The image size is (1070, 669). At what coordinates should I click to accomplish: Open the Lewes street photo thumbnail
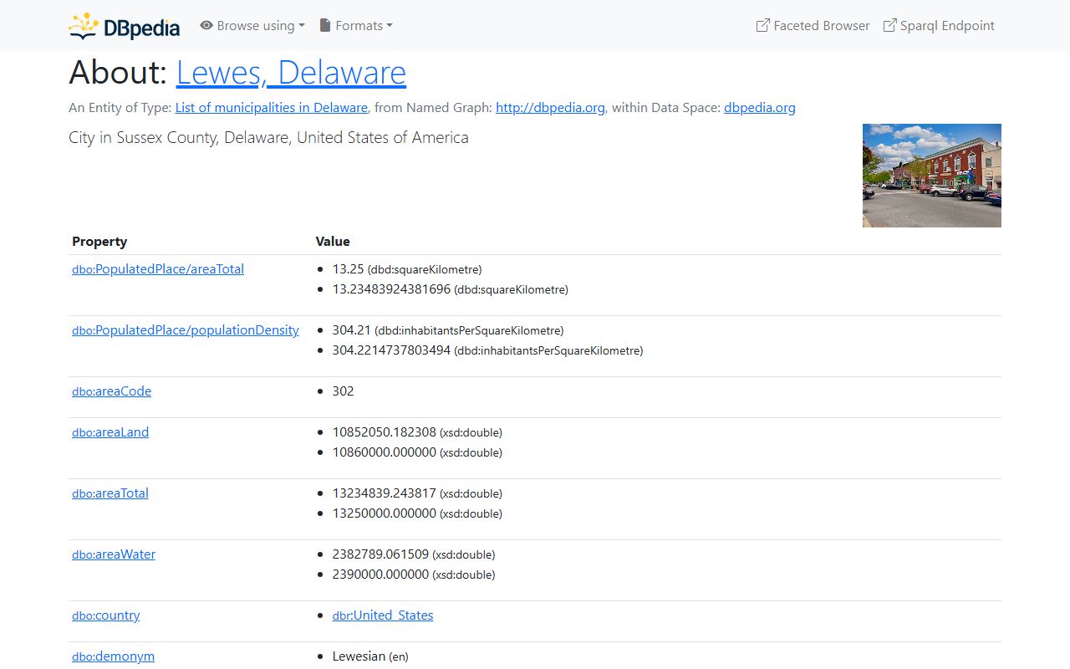(x=931, y=176)
